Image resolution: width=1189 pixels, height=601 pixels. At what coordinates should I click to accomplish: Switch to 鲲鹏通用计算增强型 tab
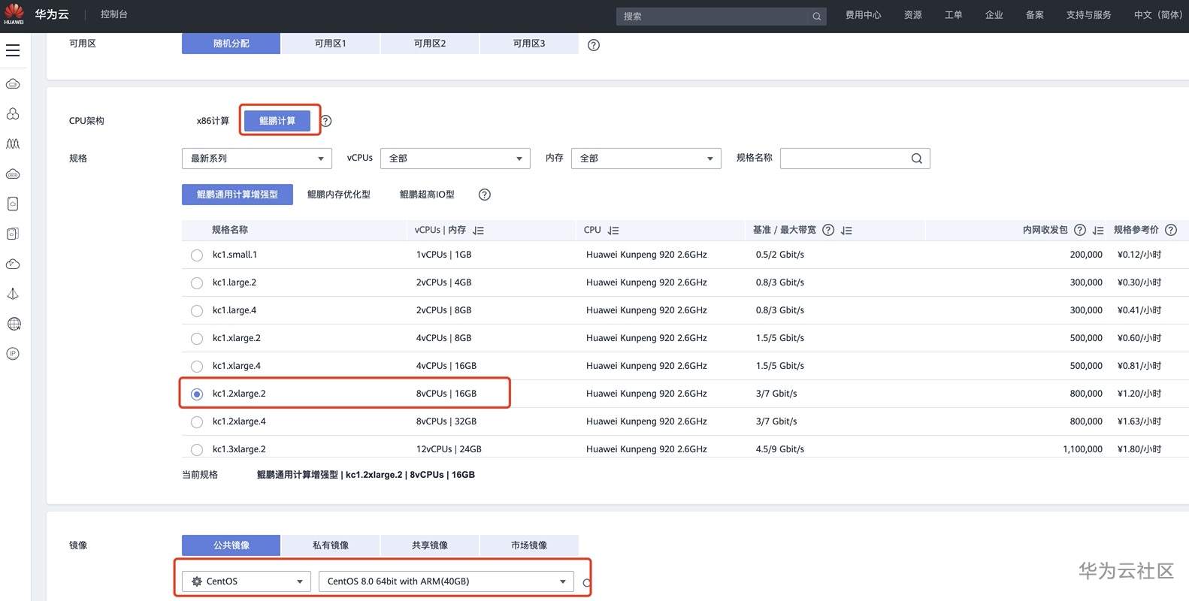click(x=237, y=195)
